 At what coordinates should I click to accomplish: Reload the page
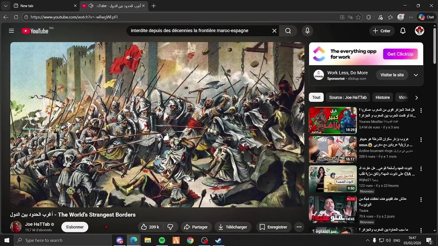16,17
